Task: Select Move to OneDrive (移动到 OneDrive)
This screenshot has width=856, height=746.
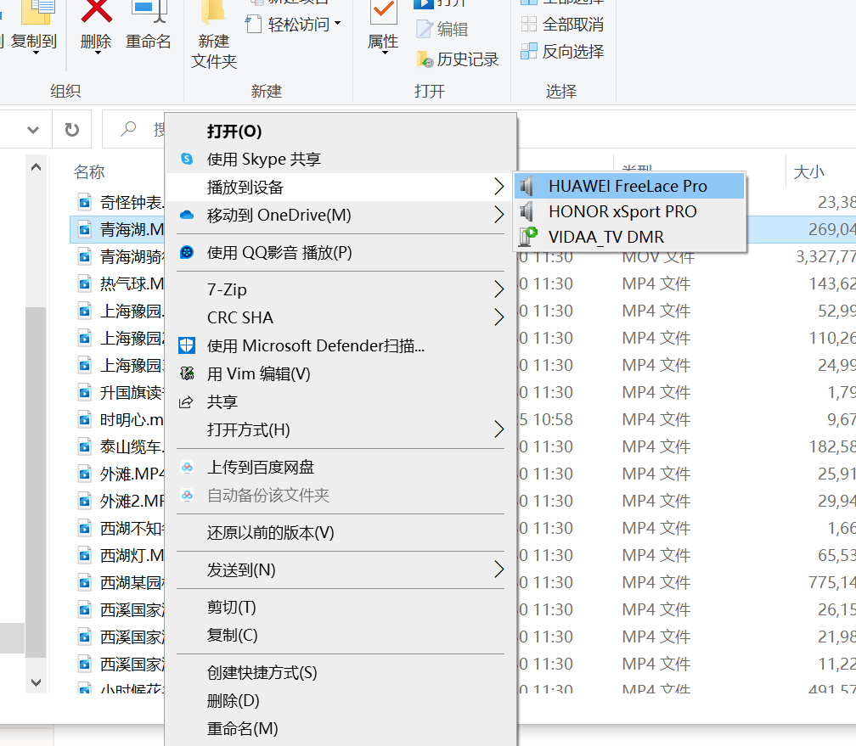Action: (x=341, y=215)
